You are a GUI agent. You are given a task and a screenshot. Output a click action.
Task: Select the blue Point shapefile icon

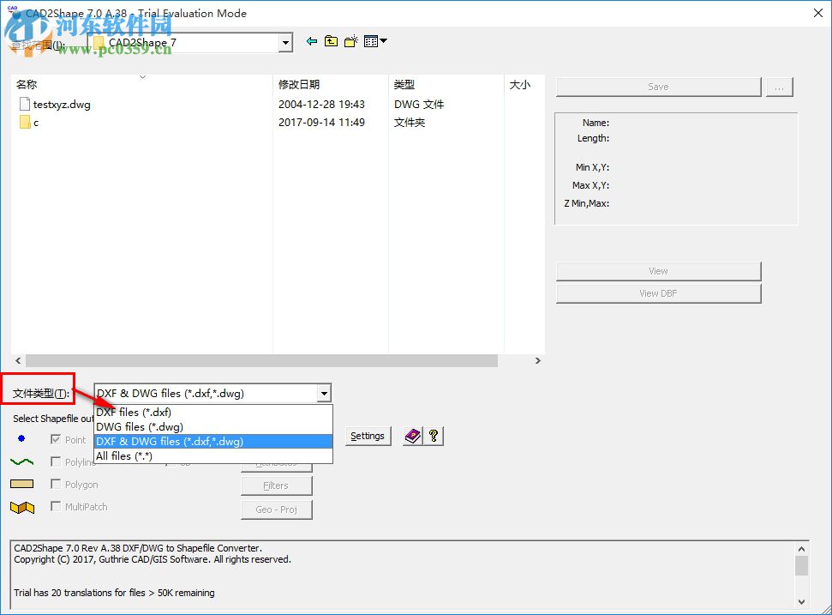21,439
